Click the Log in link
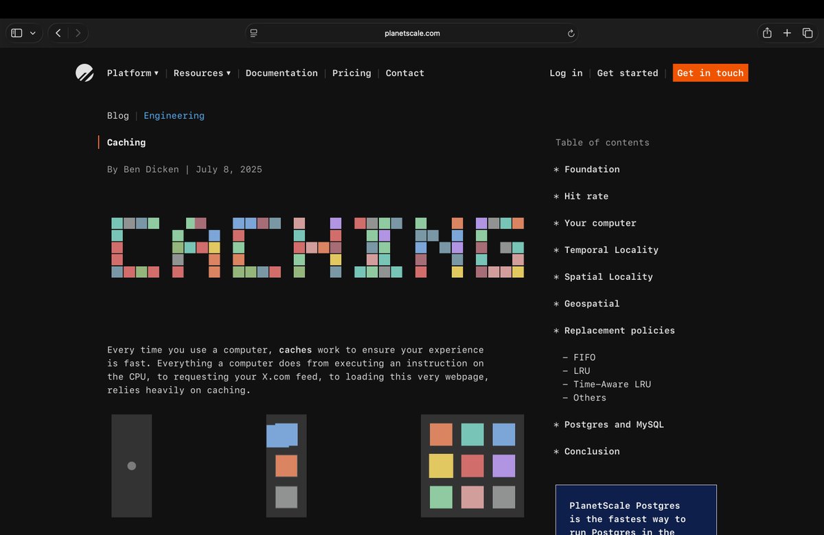Screen dimensions: 824x535 coord(566,73)
